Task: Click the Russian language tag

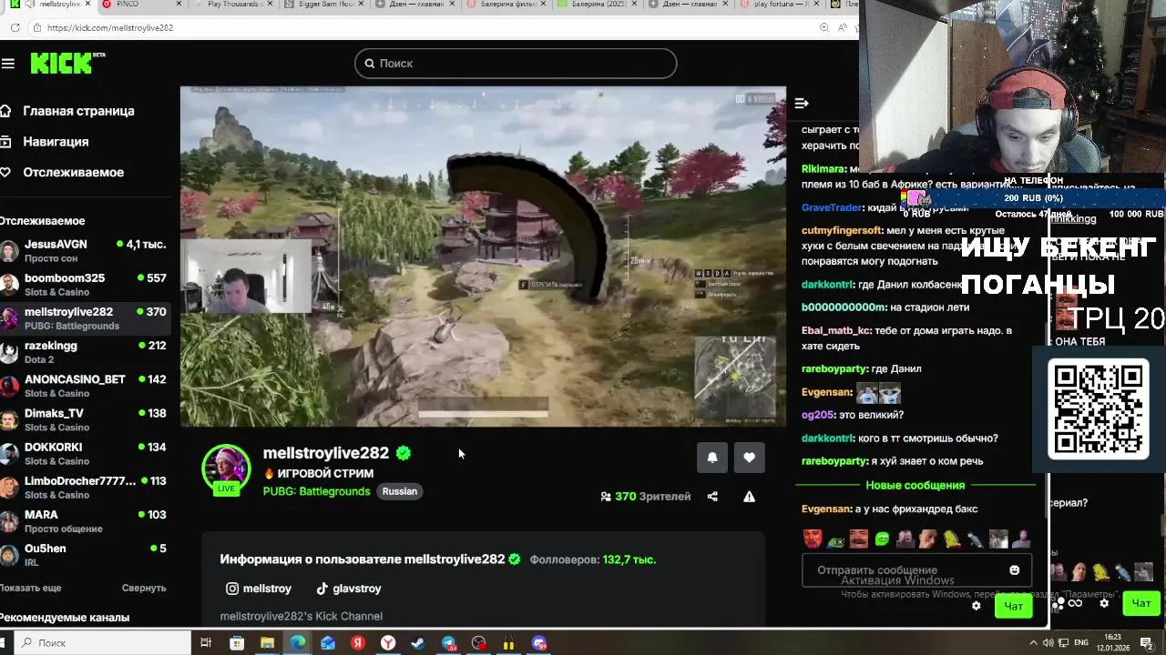Action: (400, 491)
